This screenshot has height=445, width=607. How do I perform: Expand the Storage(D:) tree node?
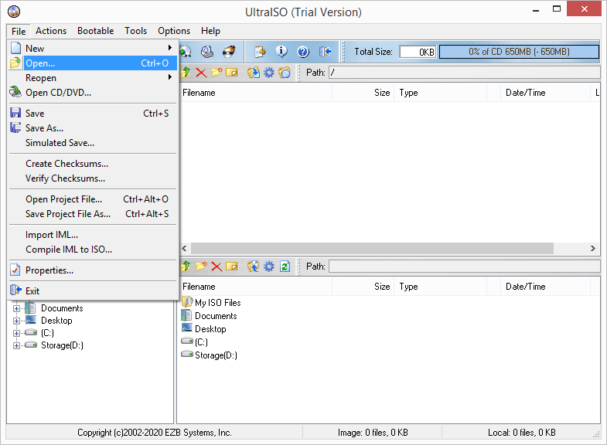click(x=16, y=345)
